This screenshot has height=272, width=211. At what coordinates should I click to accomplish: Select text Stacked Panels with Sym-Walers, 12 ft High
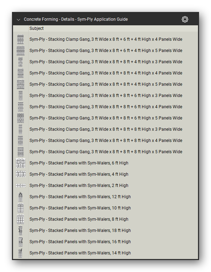pos(80,197)
